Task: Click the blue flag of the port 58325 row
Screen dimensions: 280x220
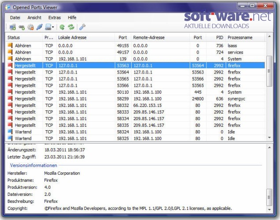Action: click(10, 138)
